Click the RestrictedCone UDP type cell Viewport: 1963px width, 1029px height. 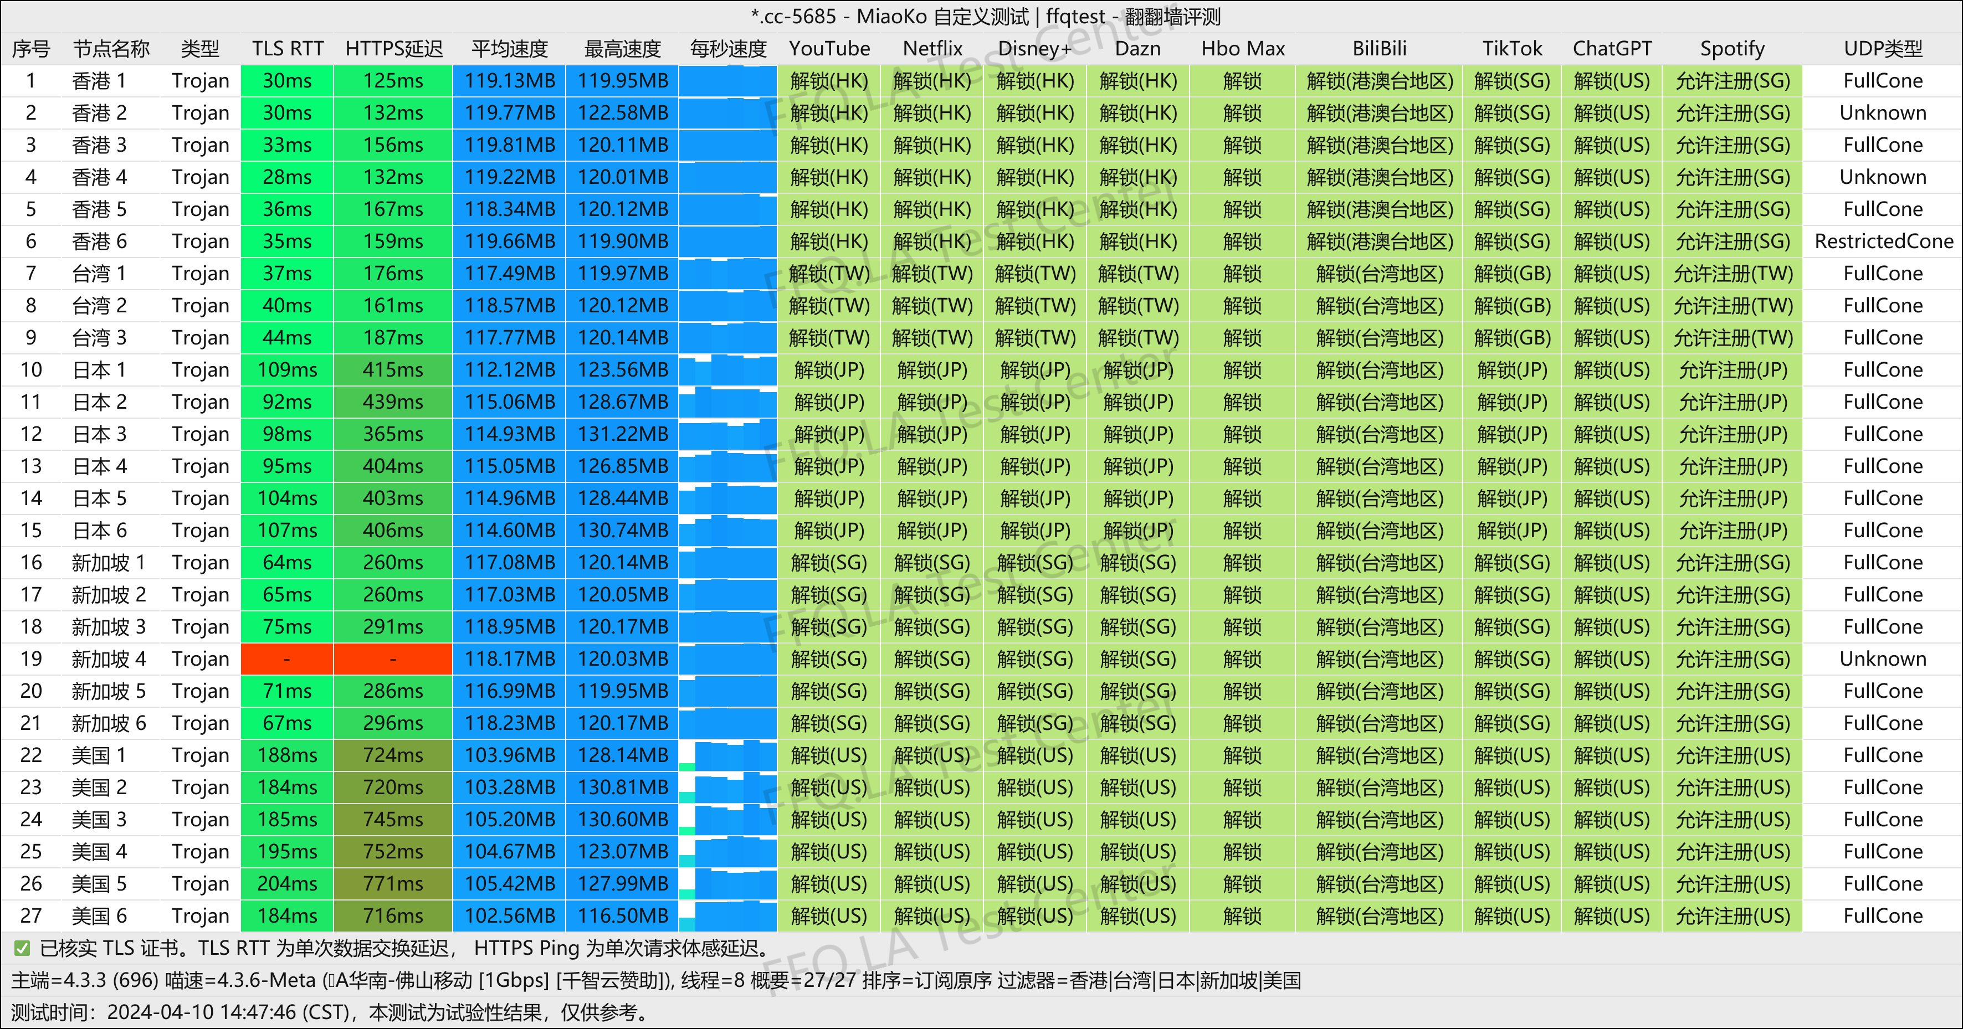pos(1883,241)
